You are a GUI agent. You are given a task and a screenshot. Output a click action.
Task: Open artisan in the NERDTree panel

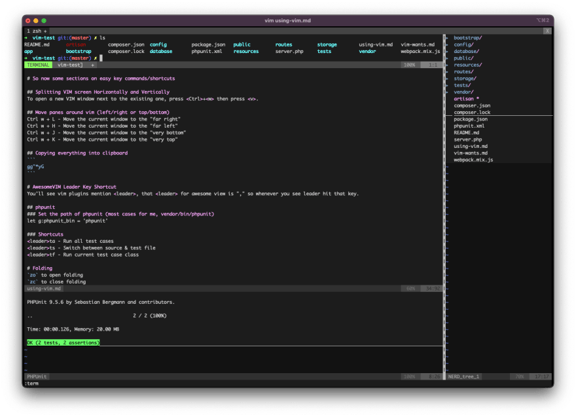pyautogui.click(x=466, y=99)
